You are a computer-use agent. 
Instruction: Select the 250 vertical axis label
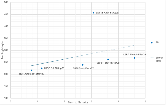click(x=6, y=62)
